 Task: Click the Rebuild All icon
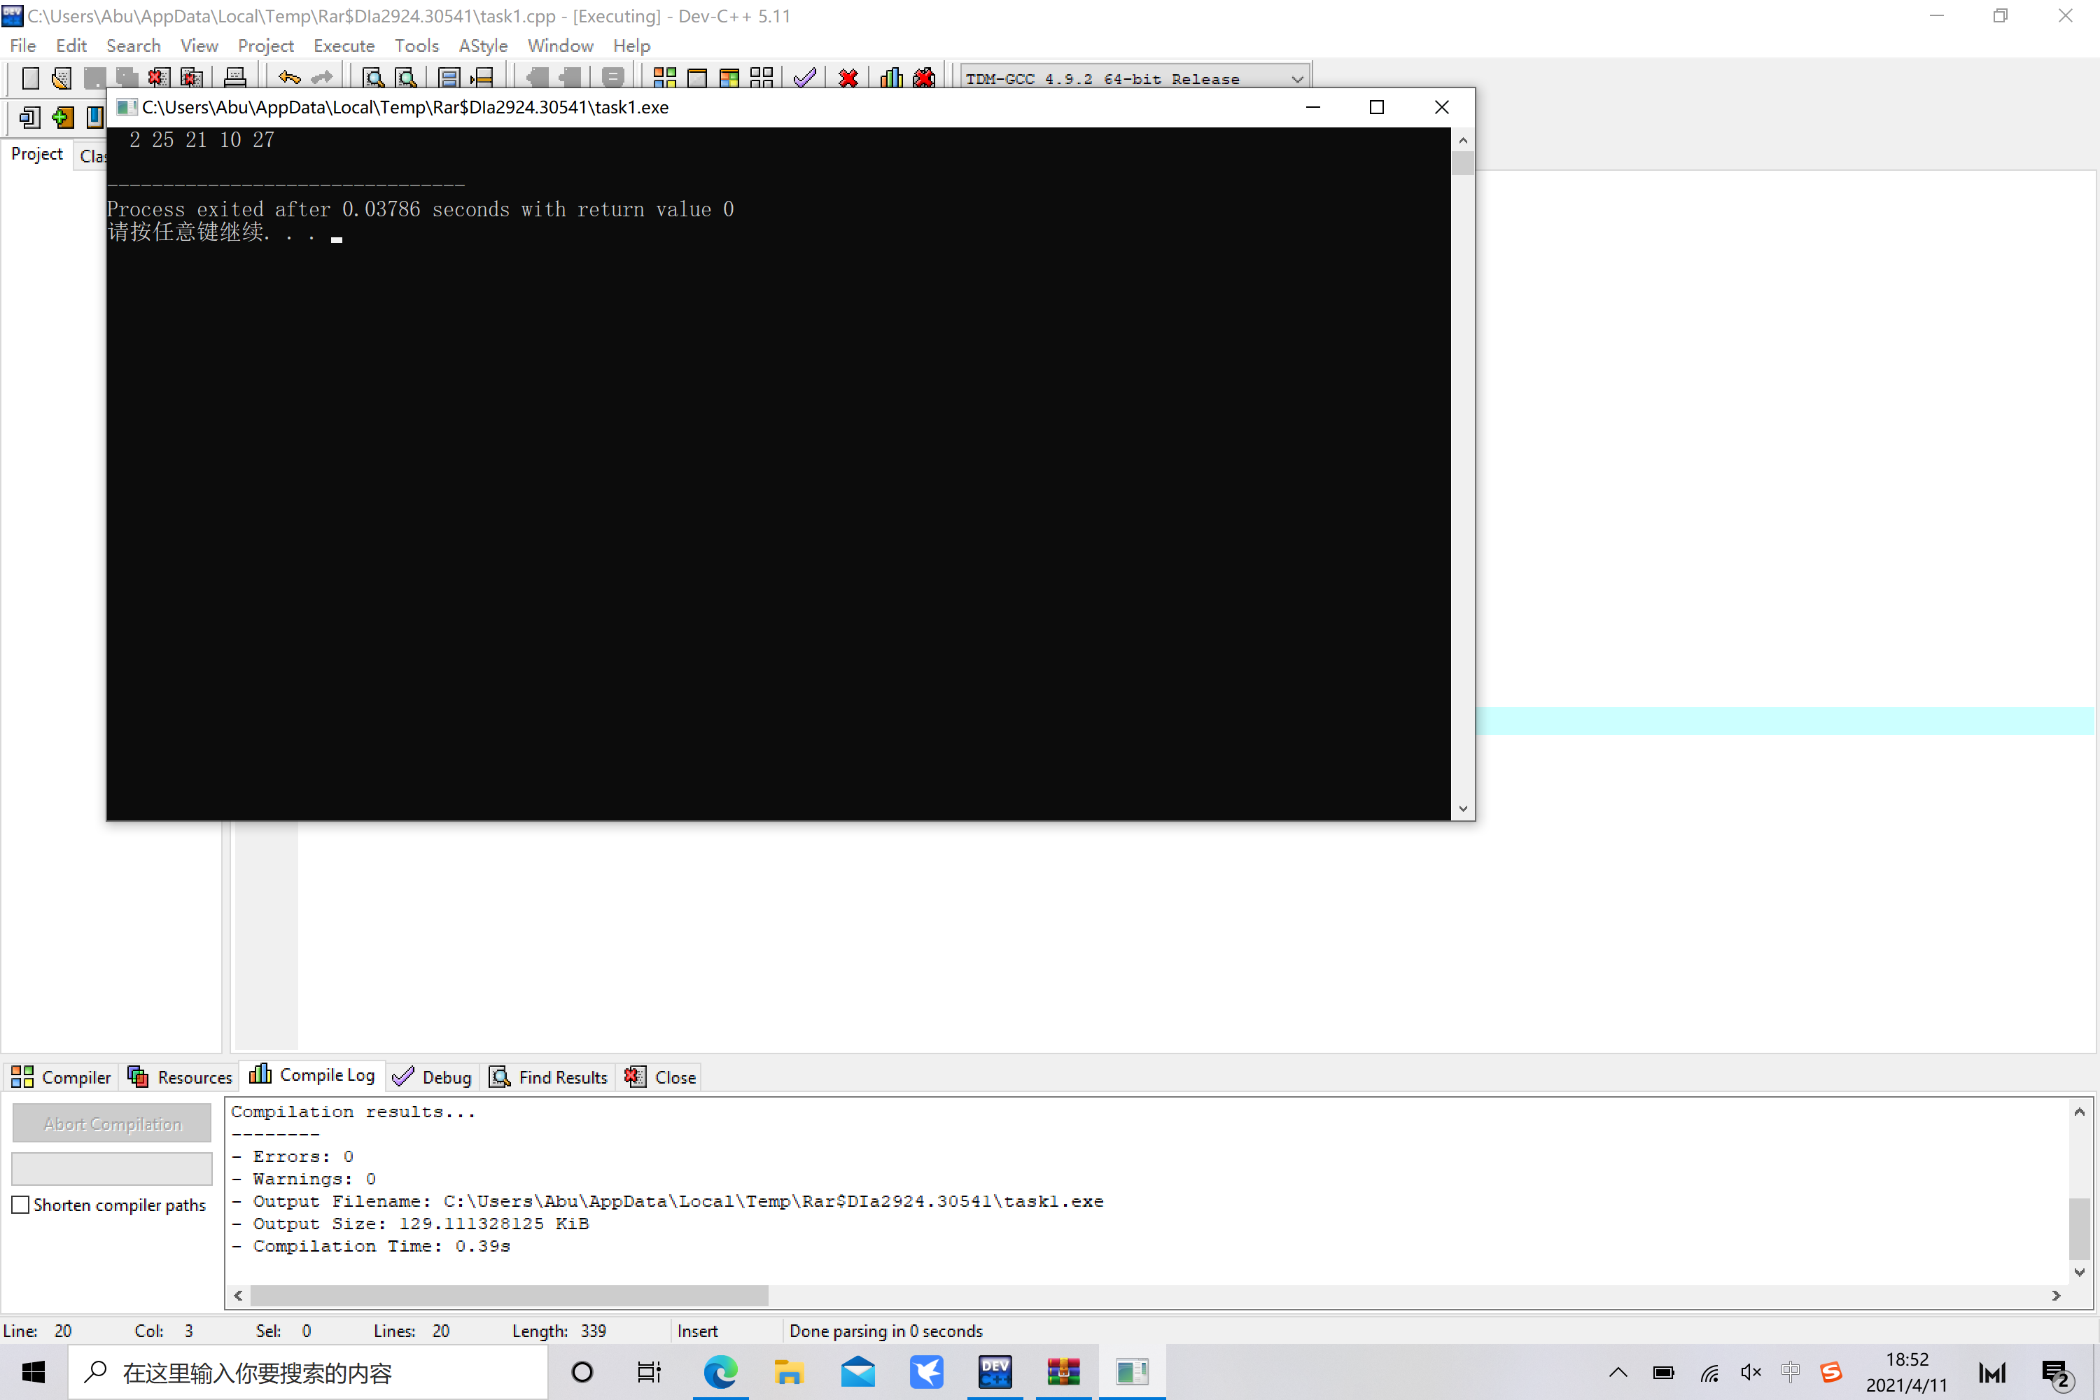coord(762,78)
